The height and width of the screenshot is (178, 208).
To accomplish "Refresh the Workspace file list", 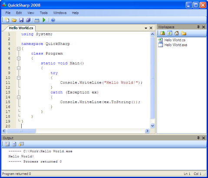I will point(170,33).
